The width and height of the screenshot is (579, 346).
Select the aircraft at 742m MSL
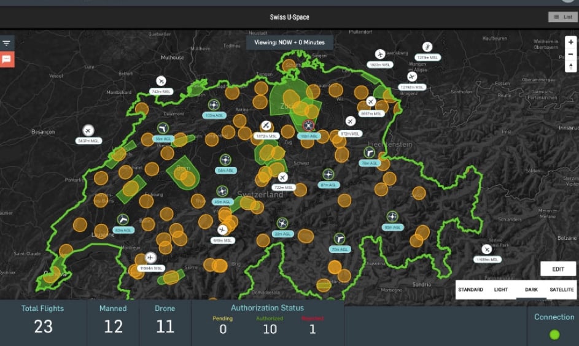[161, 81]
